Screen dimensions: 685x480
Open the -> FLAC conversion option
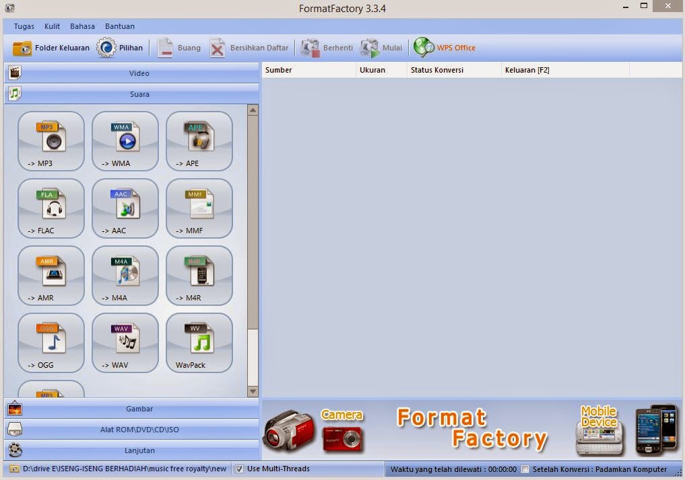[51, 208]
